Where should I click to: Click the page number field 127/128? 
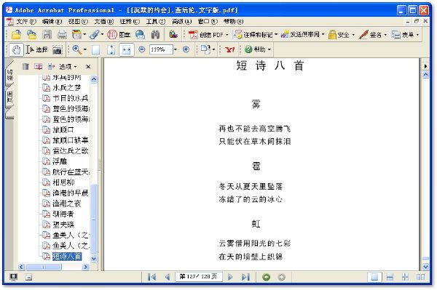click(198, 277)
